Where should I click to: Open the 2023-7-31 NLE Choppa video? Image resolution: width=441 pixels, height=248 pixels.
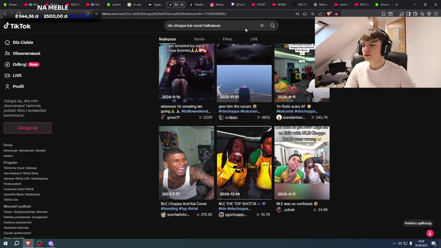tap(186, 163)
